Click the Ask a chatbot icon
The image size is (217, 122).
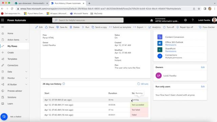point(4,117)
